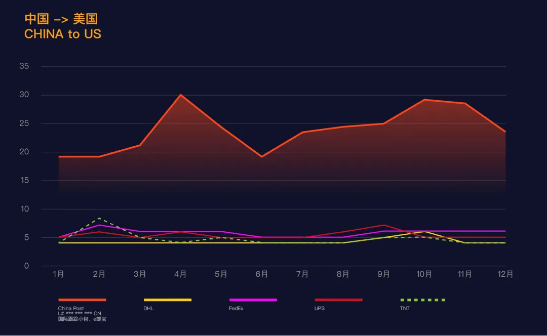This screenshot has height=336, width=547.
Task: Click the "25" y-axis value
Action: pos(24,123)
